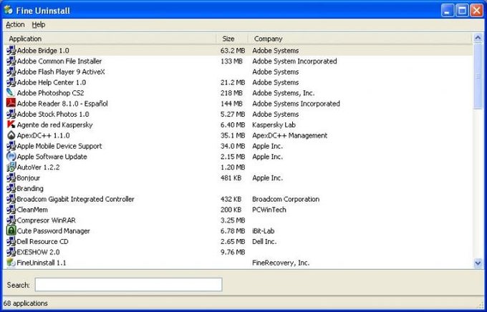Click the Kaspersky Lab company cell
Screen dimensions: 487x312
pyautogui.click(x=274, y=125)
